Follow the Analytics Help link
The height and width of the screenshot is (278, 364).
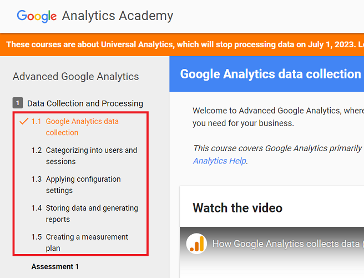[219, 161]
